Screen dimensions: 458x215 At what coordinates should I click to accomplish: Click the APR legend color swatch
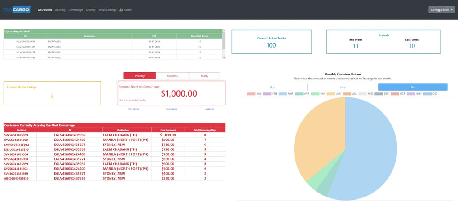pos(299,94)
